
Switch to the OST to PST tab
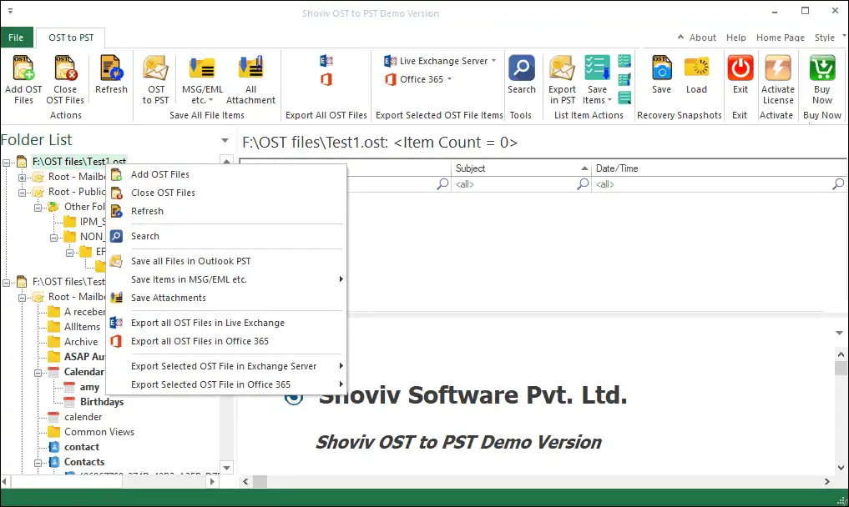[71, 38]
